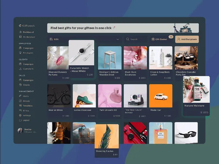Click the Customers sidebar icon
The height and width of the screenshot is (164, 219).
[20, 69]
